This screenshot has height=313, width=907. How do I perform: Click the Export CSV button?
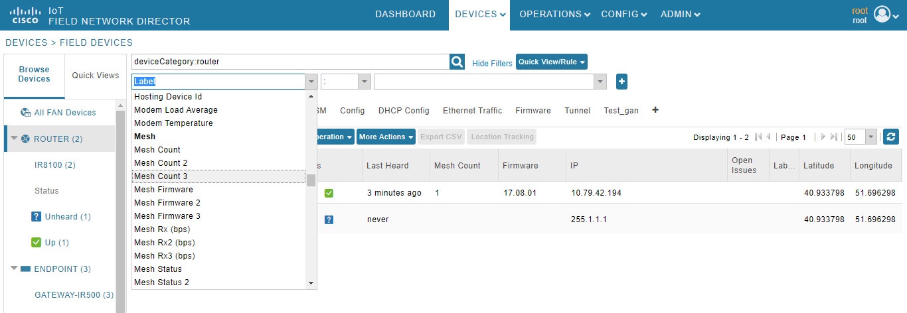441,137
